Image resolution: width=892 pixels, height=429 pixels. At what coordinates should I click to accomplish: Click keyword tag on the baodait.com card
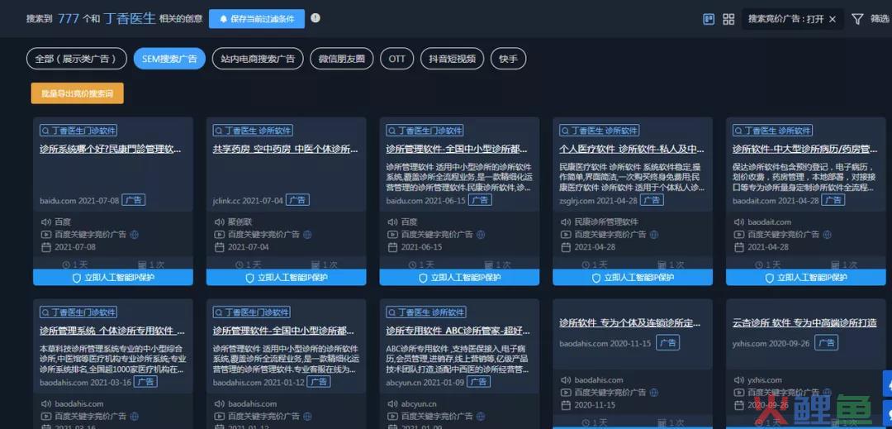pos(772,131)
